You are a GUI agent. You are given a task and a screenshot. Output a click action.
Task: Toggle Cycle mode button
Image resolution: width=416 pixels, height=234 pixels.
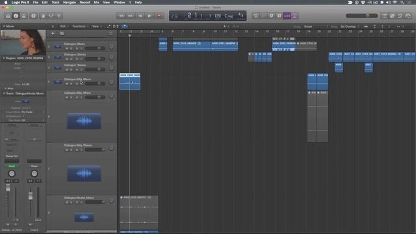point(255,16)
